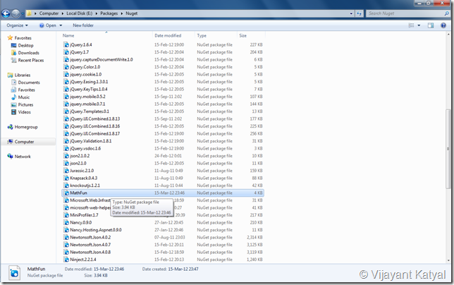Open the Help question mark icon

pyautogui.click(x=443, y=25)
